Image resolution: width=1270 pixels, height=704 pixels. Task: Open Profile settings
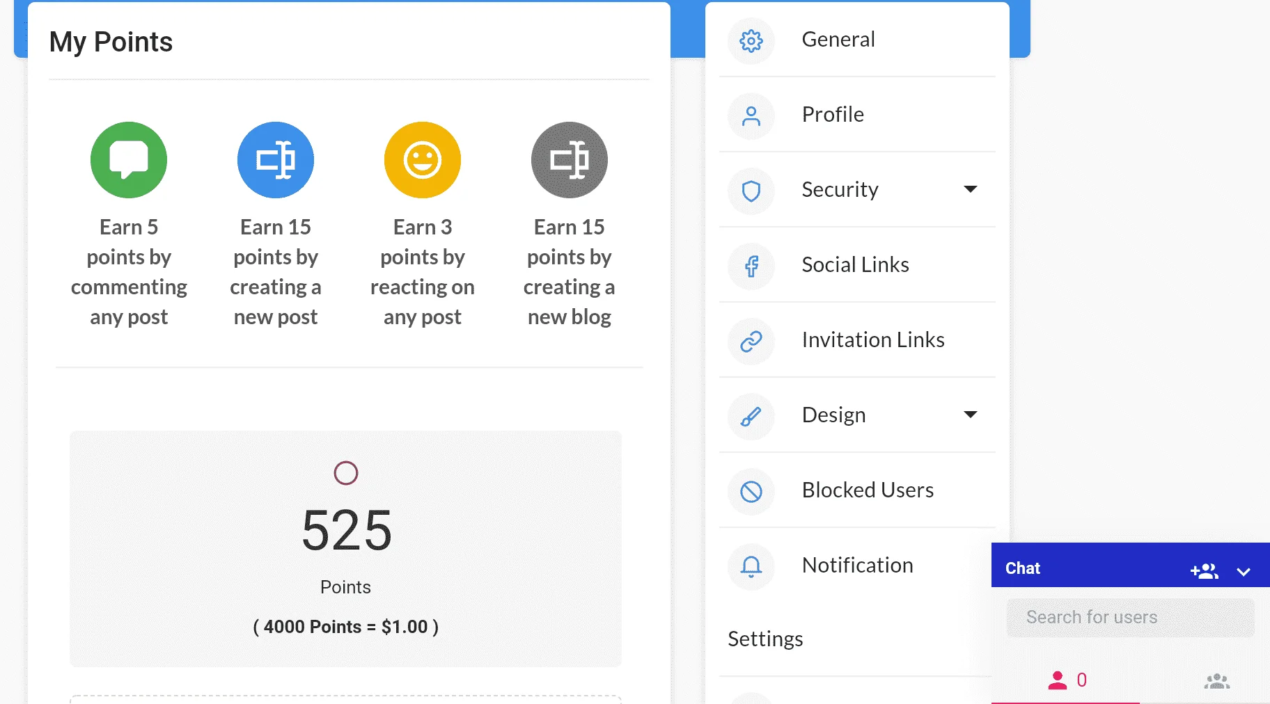point(857,115)
